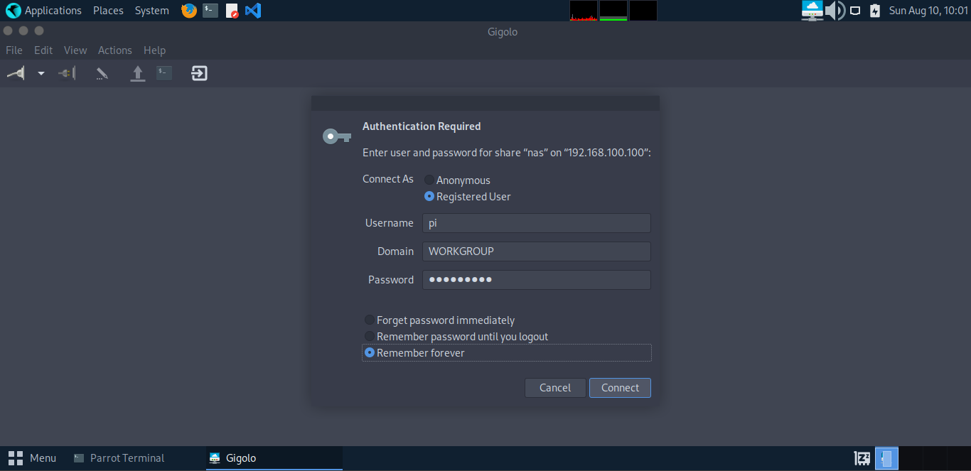Viewport: 971px width, 471px height.
Task: Choose Remember password until you logout
Action: pyautogui.click(x=370, y=336)
